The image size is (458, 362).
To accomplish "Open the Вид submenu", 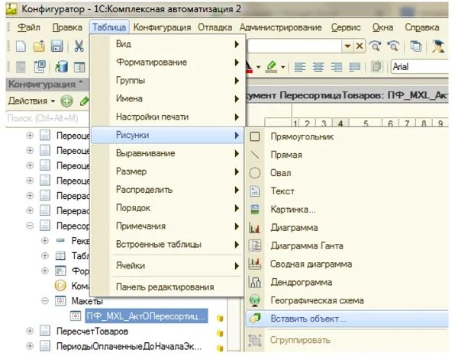I will click(167, 44).
